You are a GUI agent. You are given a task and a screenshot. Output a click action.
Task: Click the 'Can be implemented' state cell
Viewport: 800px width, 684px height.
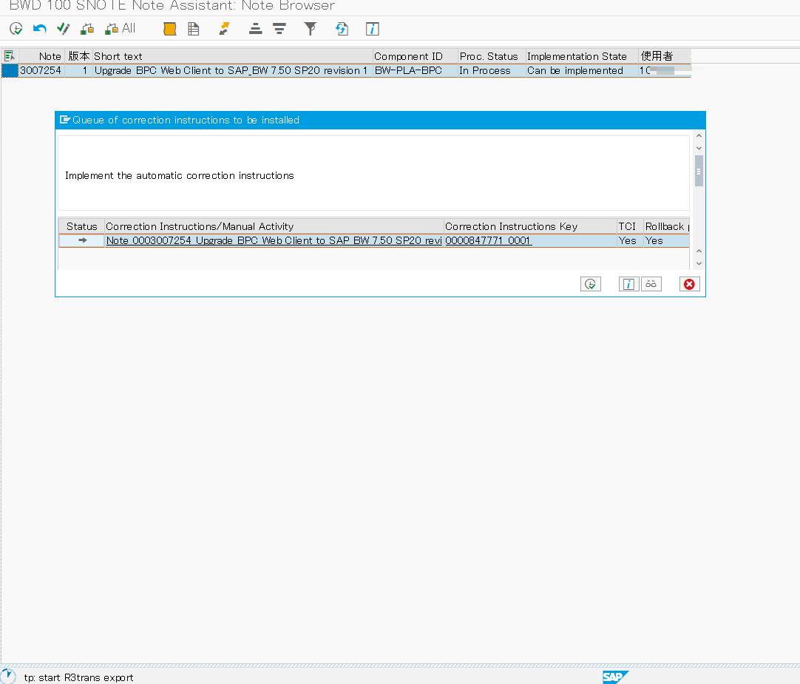coord(582,70)
